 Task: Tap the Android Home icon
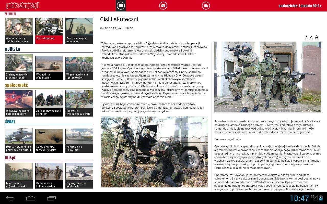30,198
